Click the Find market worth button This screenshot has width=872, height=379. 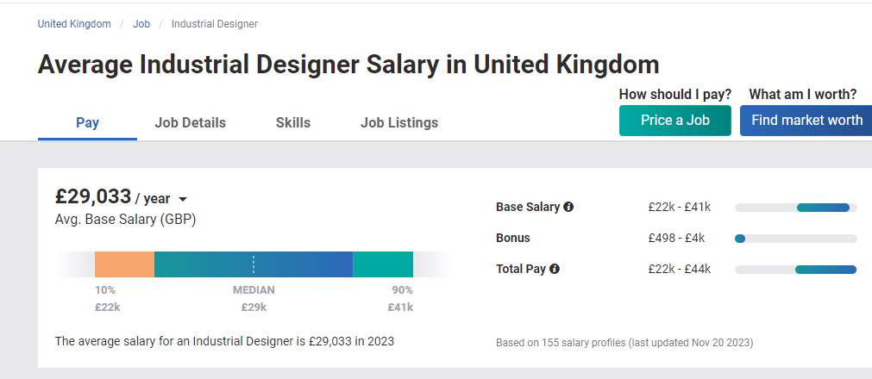pyautogui.click(x=806, y=121)
